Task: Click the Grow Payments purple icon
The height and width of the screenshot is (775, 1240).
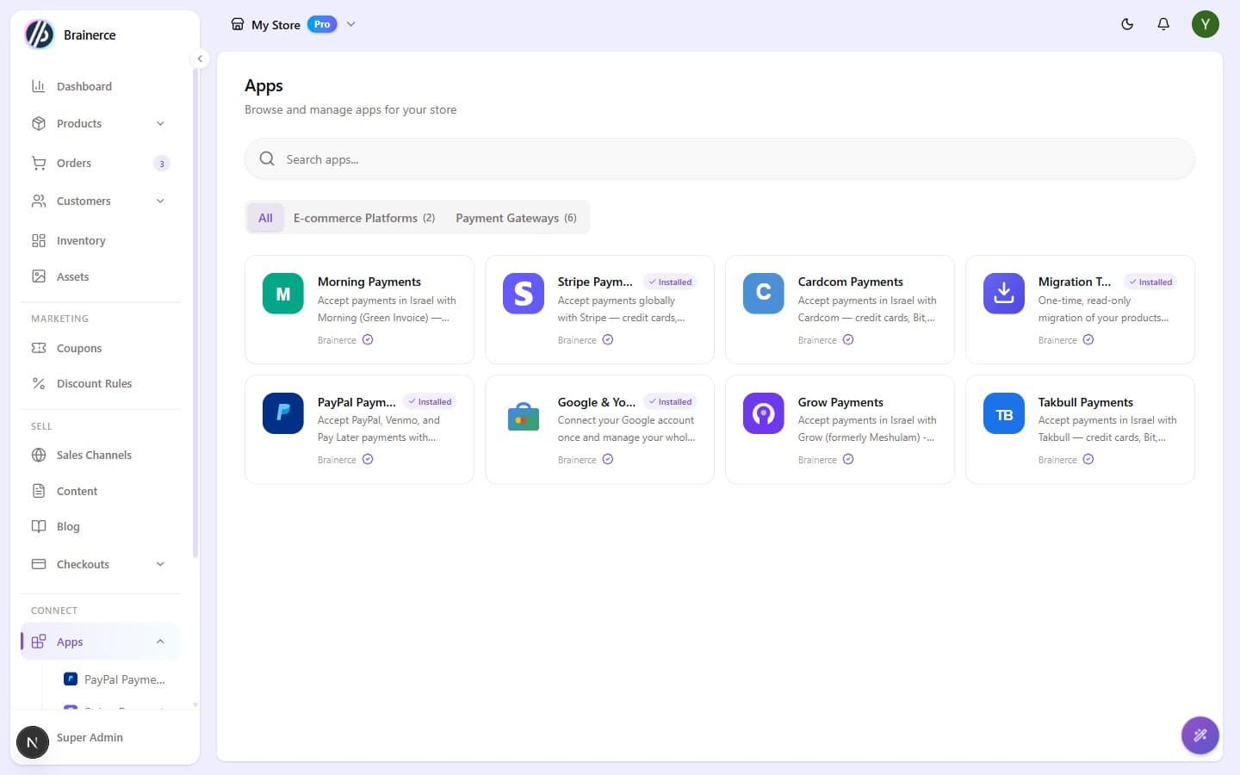Action: [764, 413]
